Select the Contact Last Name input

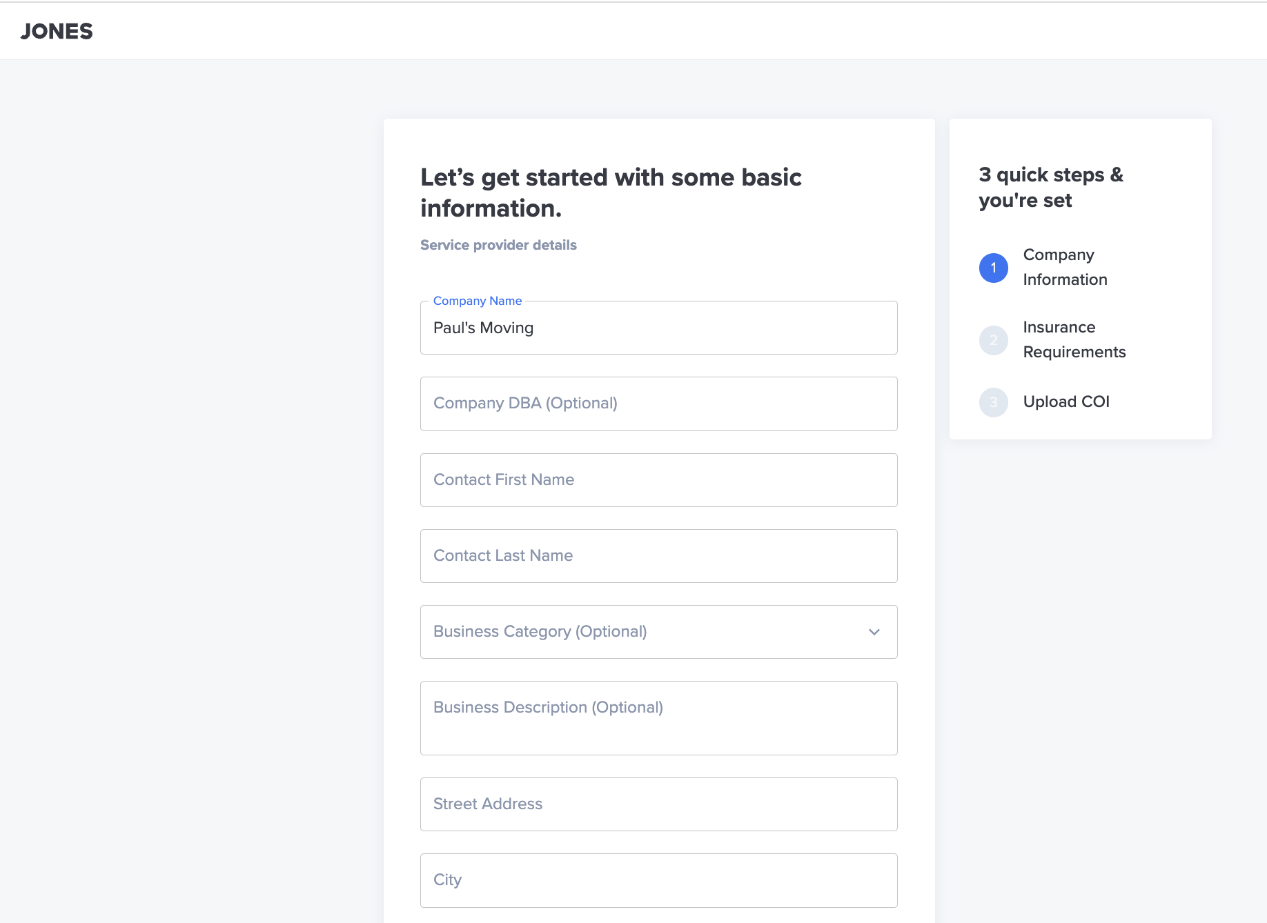coord(658,556)
